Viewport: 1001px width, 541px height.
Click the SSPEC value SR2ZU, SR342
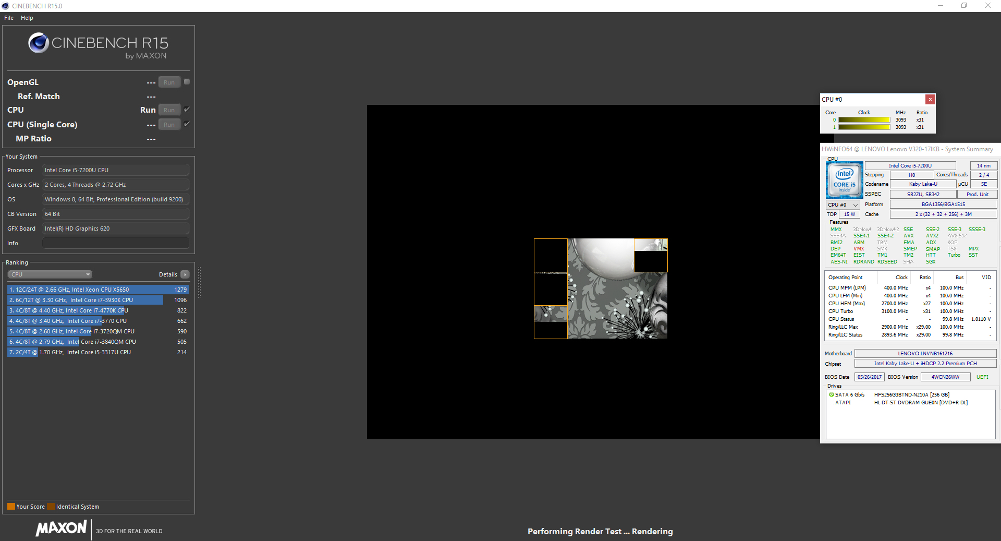[x=923, y=195]
